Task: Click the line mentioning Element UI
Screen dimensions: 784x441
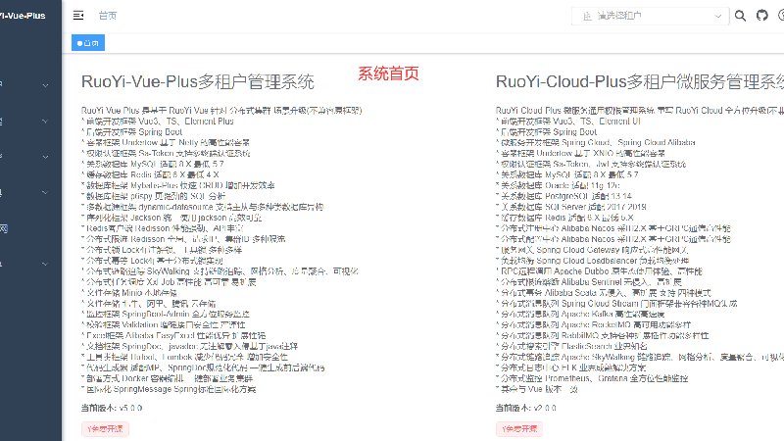Action: pos(568,121)
